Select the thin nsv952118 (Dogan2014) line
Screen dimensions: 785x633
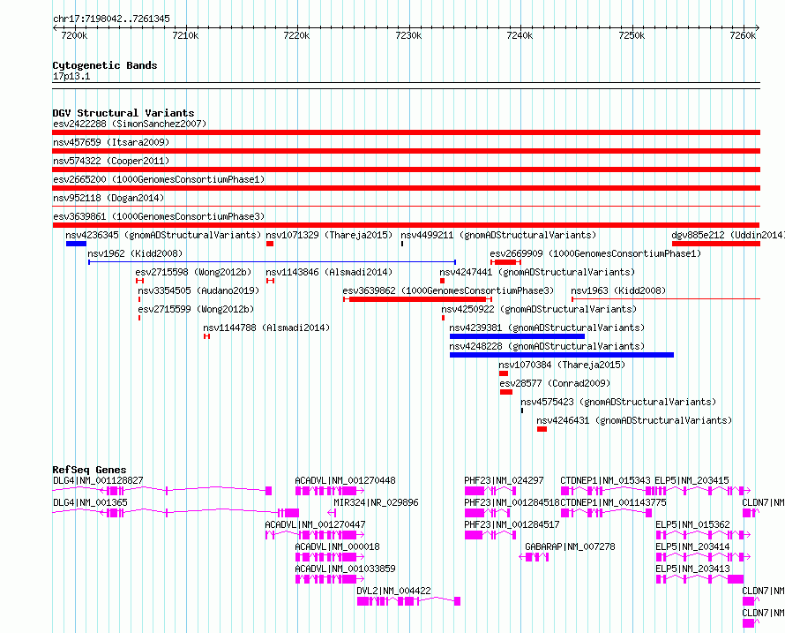tap(406, 207)
